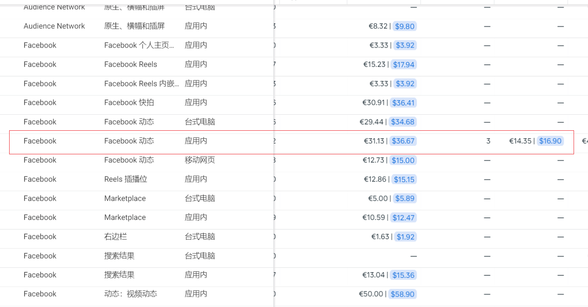The image size is (588, 307).
Task: Select the Facebook 快拍 placement cell
Action: pos(129,103)
